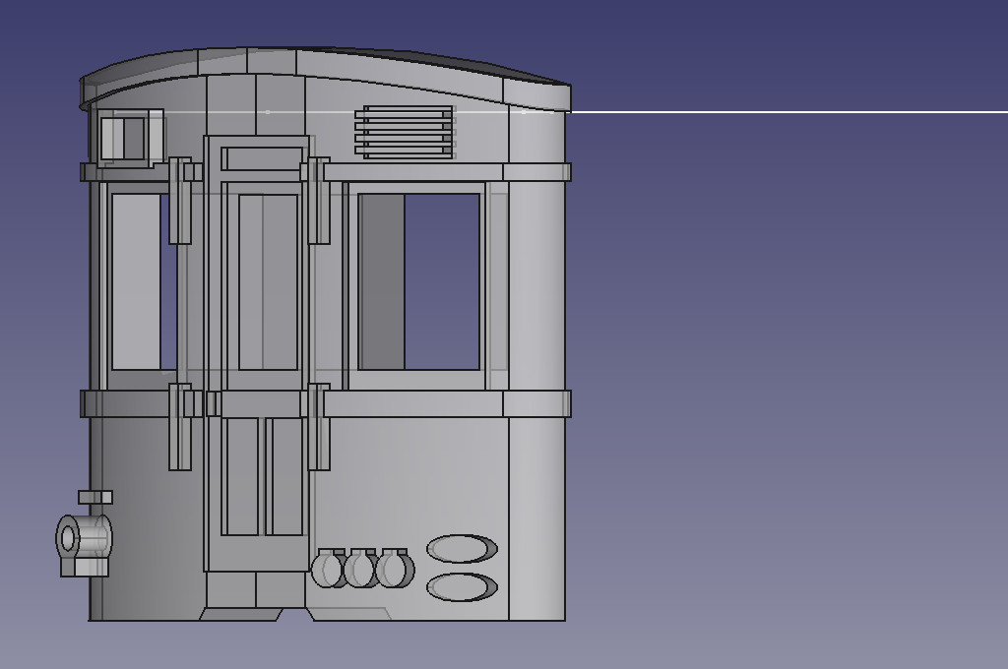Image resolution: width=1008 pixels, height=669 pixels.
Task: Select the narrow sign plate above the door
Action: coord(262,158)
